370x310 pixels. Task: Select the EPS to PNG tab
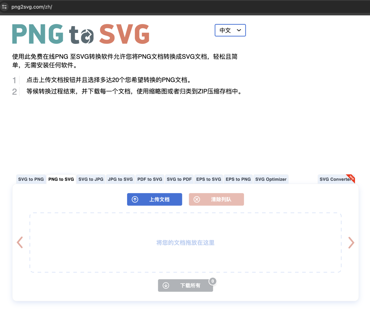(x=238, y=179)
